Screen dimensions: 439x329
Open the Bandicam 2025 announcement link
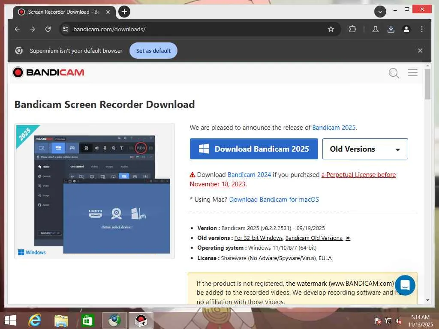click(334, 128)
